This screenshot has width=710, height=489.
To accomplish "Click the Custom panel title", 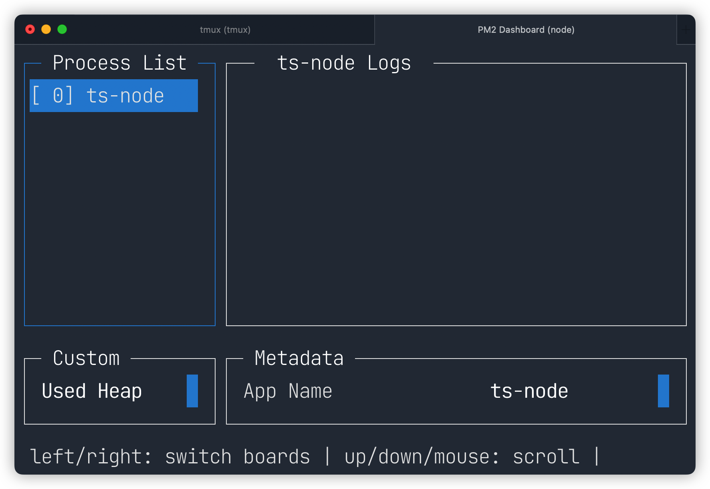I will tap(86, 358).
